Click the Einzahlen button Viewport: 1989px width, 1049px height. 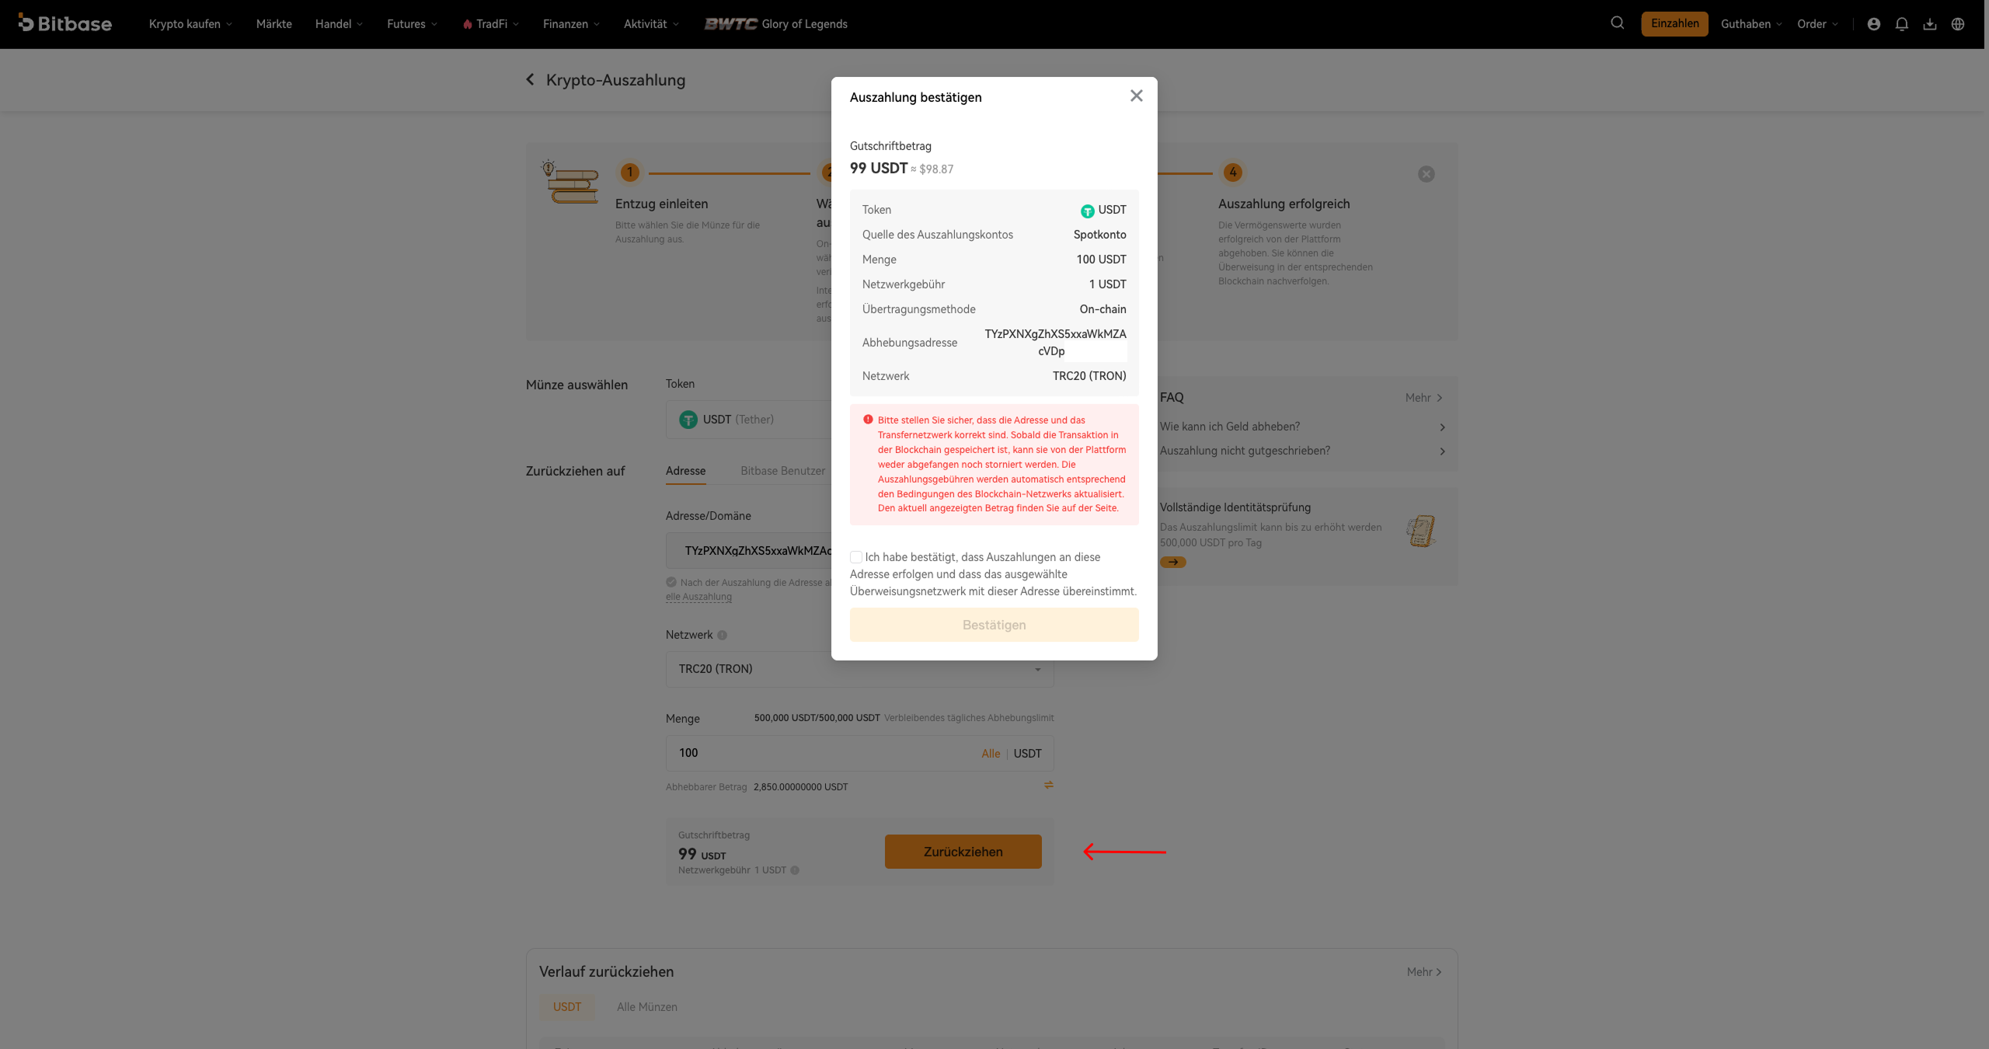[x=1675, y=23]
